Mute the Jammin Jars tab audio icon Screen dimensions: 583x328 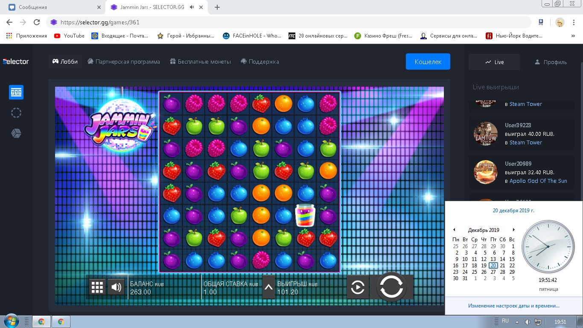192,7
